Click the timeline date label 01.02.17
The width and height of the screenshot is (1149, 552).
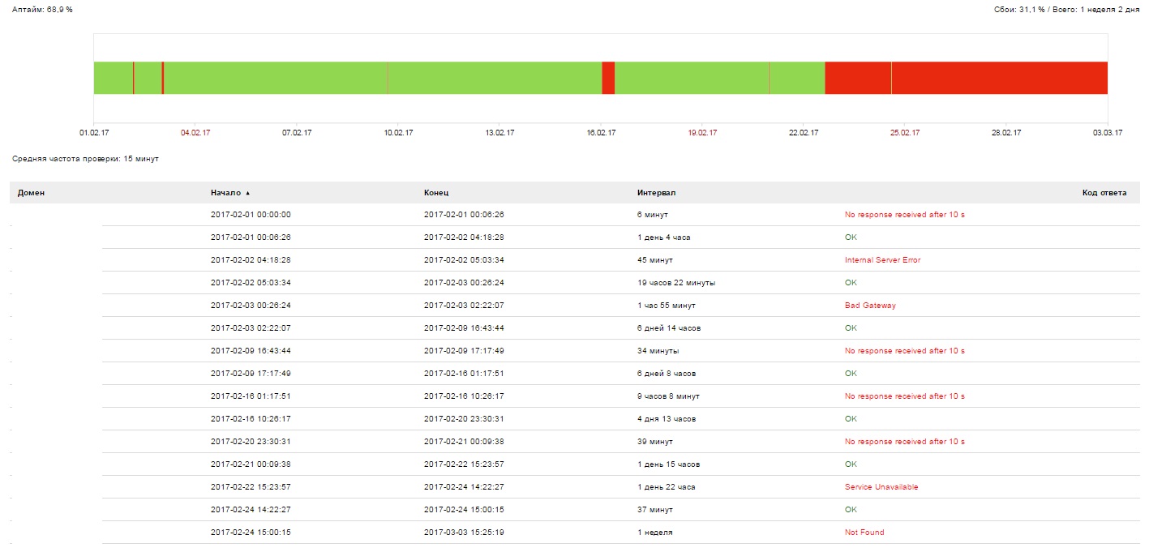94,133
